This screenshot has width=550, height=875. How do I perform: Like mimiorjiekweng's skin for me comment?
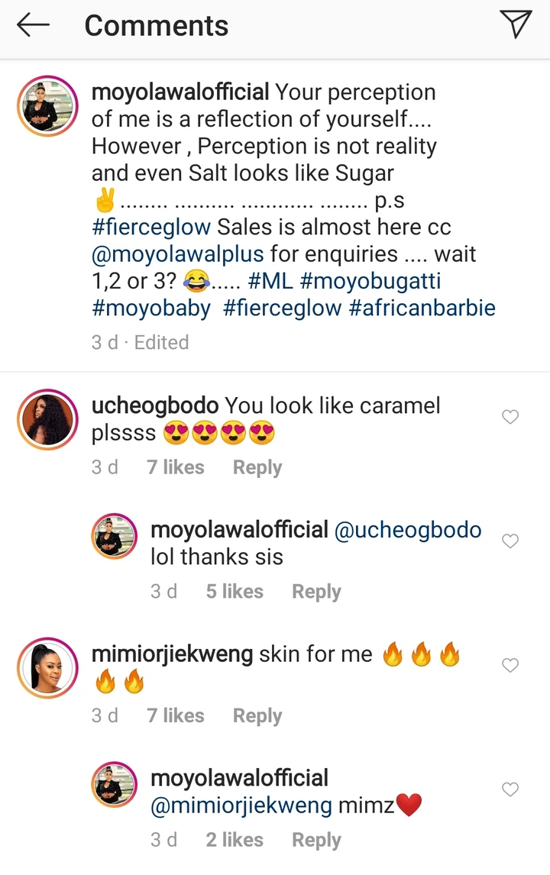510,665
